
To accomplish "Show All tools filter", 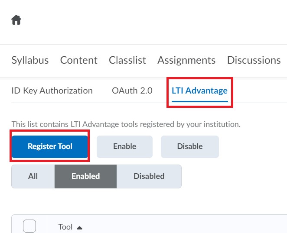I will (x=33, y=176).
